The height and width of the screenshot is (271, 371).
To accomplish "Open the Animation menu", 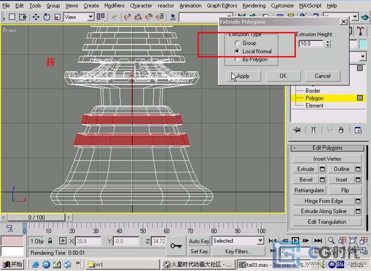I will coord(191,6).
